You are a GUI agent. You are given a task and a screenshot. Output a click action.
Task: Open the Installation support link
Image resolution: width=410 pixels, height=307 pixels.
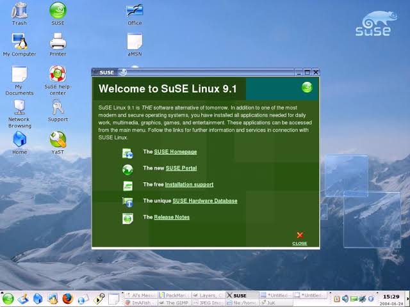click(189, 185)
